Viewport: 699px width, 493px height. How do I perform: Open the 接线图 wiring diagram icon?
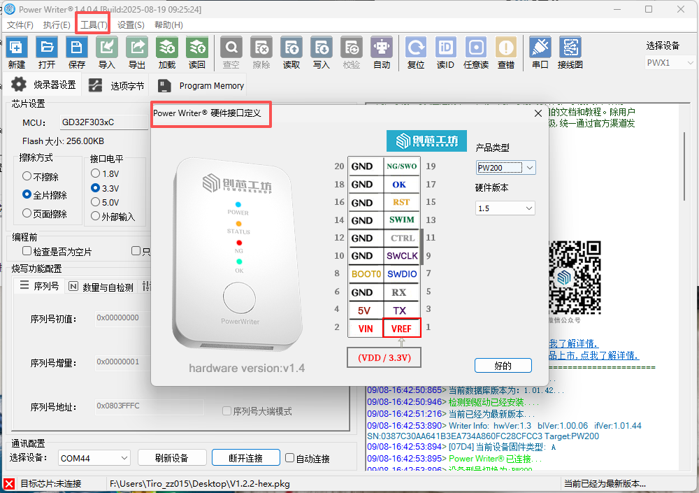(570, 48)
